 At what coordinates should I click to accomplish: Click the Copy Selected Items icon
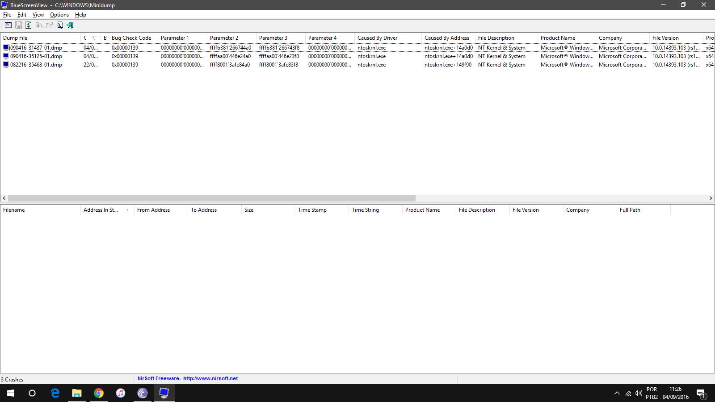39,25
